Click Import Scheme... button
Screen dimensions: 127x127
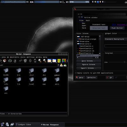(89, 68)
